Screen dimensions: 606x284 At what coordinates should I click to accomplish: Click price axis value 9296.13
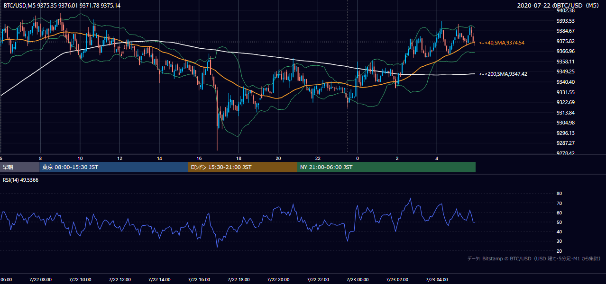point(565,133)
